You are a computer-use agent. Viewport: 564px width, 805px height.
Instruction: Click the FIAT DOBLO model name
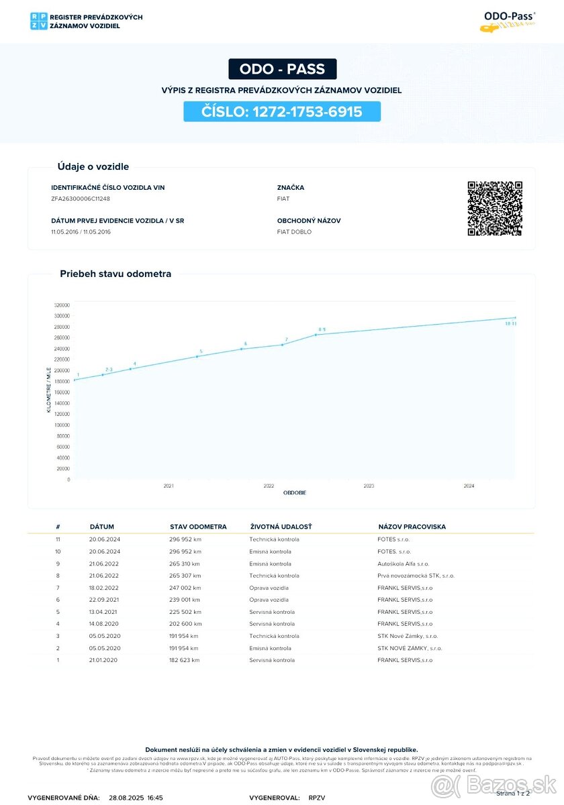pos(294,232)
